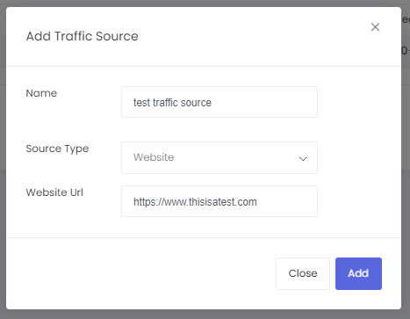Click the empty footer area left of Close
This screenshot has width=410, height=319.
140,273
